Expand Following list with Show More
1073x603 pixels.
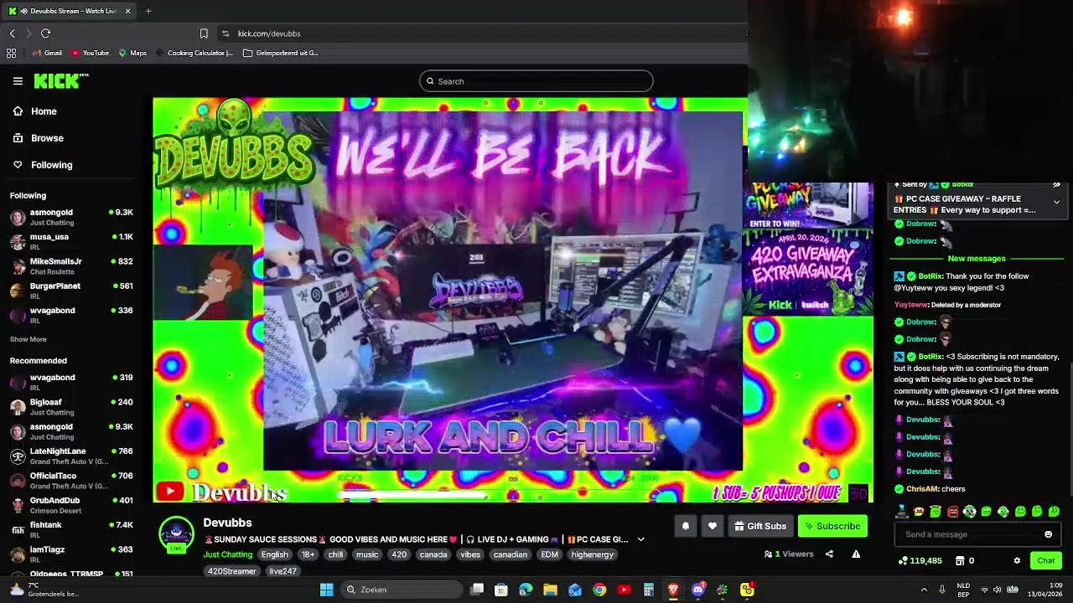pos(28,339)
